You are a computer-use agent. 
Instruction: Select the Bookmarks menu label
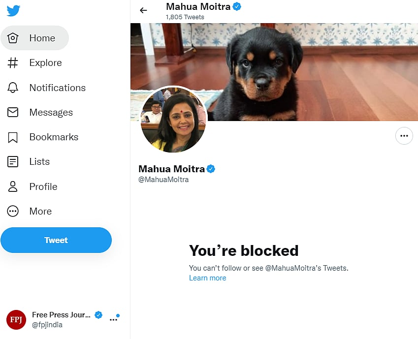tap(54, 137)
